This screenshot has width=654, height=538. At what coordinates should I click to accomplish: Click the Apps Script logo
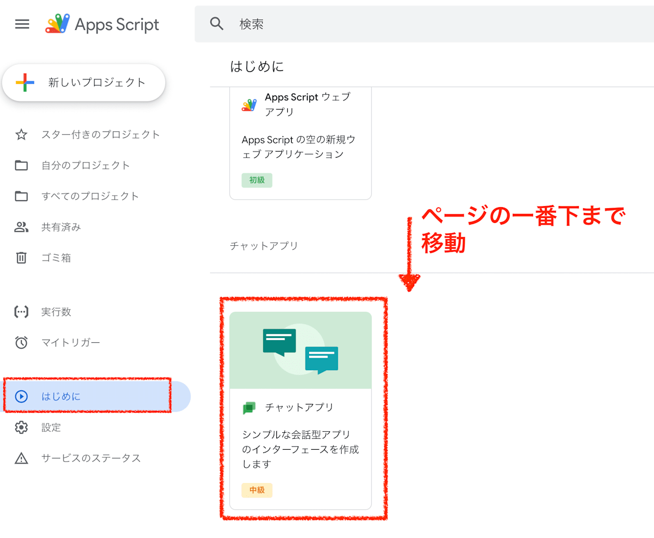(102, 24)
